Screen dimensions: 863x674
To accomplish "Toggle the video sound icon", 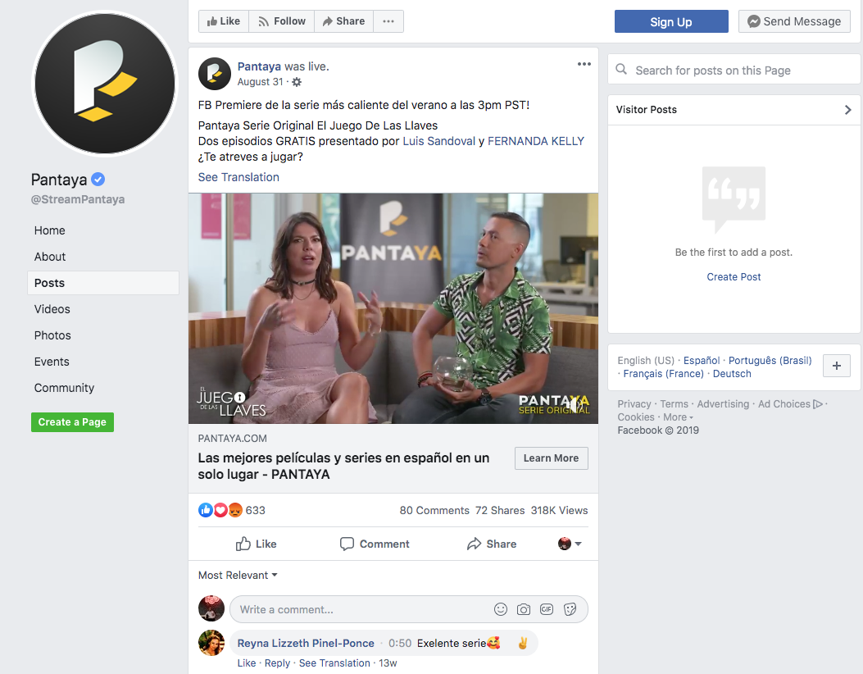I will click(x=575, y=405).
